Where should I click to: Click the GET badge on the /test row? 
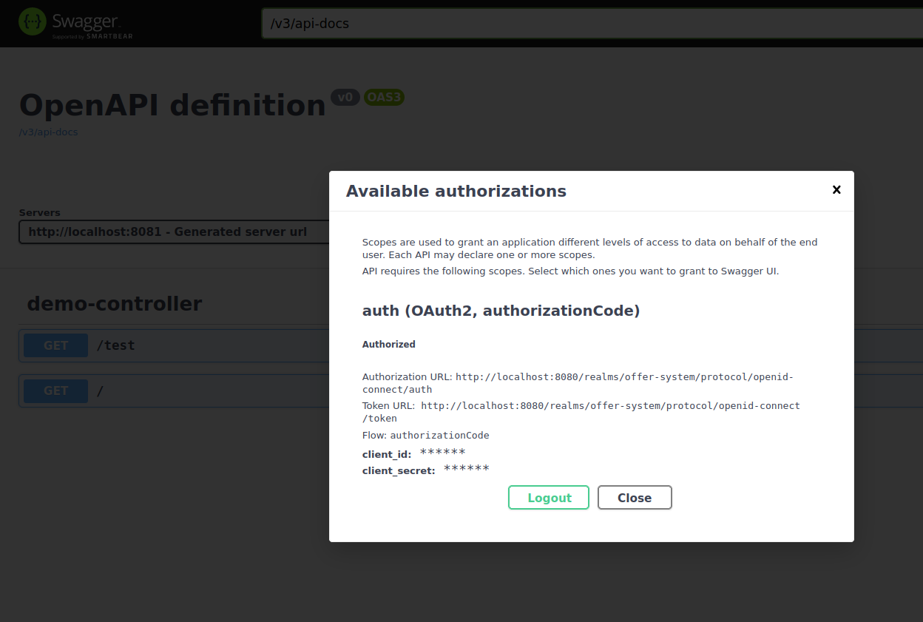[x=55, y=345]
